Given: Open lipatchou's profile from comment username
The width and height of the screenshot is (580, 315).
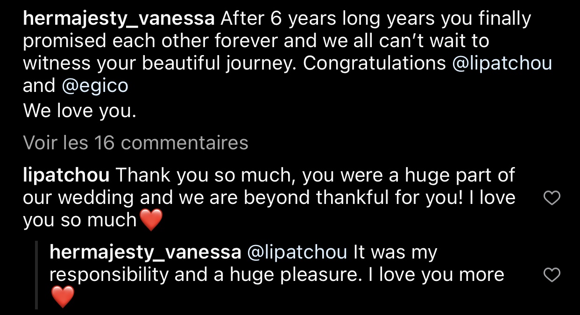Looking at the screenshot, I should pyautogui.click(x=66, y=175).
